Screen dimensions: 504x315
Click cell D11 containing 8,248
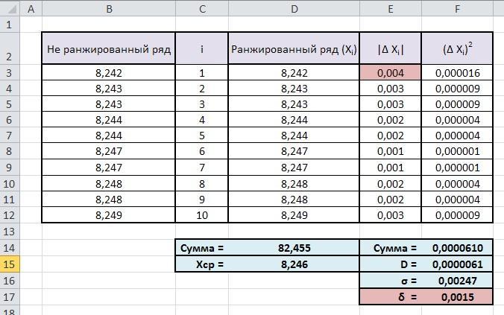click(294, 200)
